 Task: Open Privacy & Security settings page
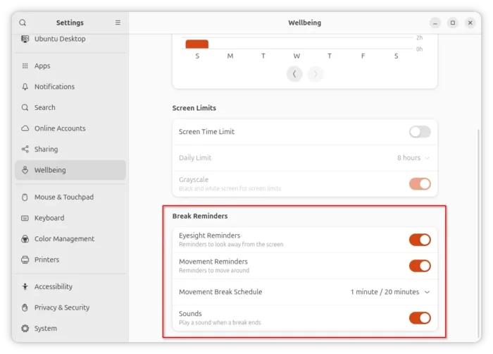[62, 307]
